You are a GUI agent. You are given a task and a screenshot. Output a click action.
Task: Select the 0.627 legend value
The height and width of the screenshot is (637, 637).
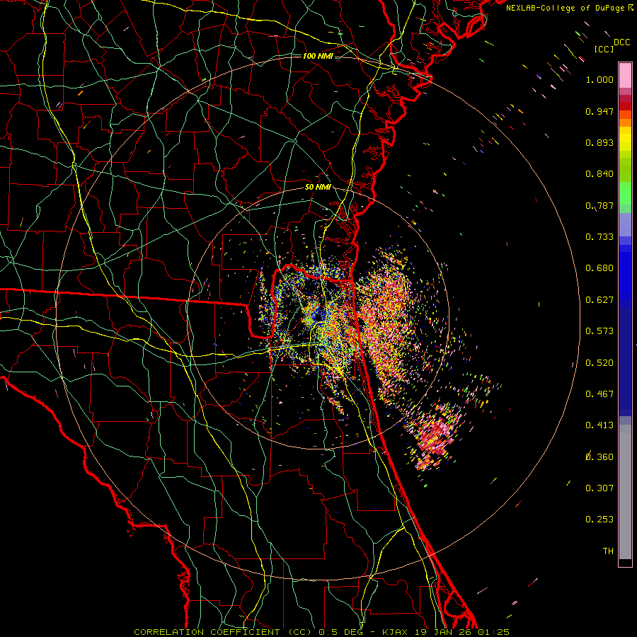[x=599, y=300]
